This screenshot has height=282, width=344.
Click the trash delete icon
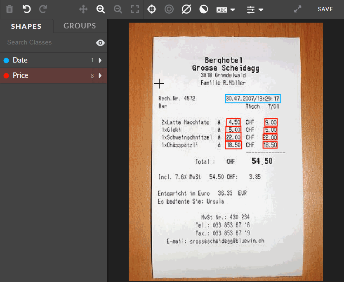pos(9,9)
